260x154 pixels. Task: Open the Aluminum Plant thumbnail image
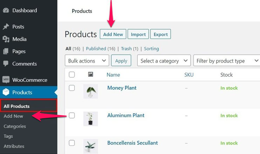pos(91,119)
